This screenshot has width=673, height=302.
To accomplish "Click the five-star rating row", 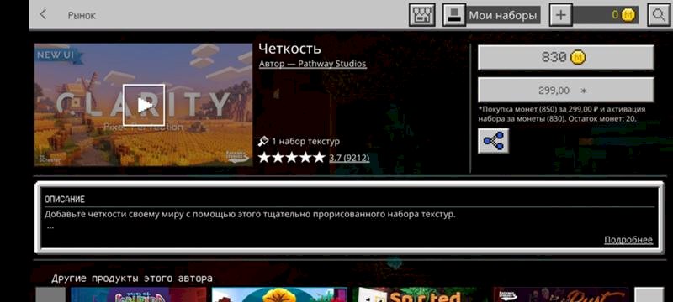I will point(291,158).
